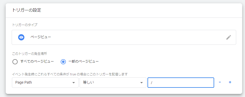This screenshot has height=97, width=245.
Task: Click the arrow icon beside Page Path
Action: (x=74, y=83)
